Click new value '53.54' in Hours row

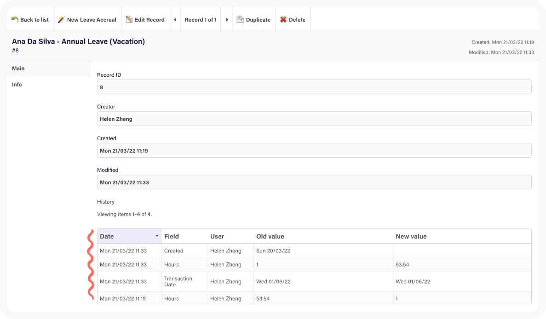click(x=402, y=264)
